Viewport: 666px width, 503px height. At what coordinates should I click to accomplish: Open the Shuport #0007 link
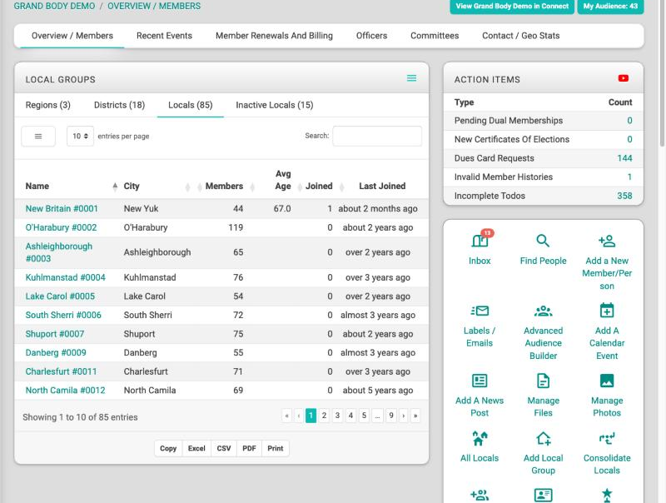pyautogui.click(x=55, y=334)
